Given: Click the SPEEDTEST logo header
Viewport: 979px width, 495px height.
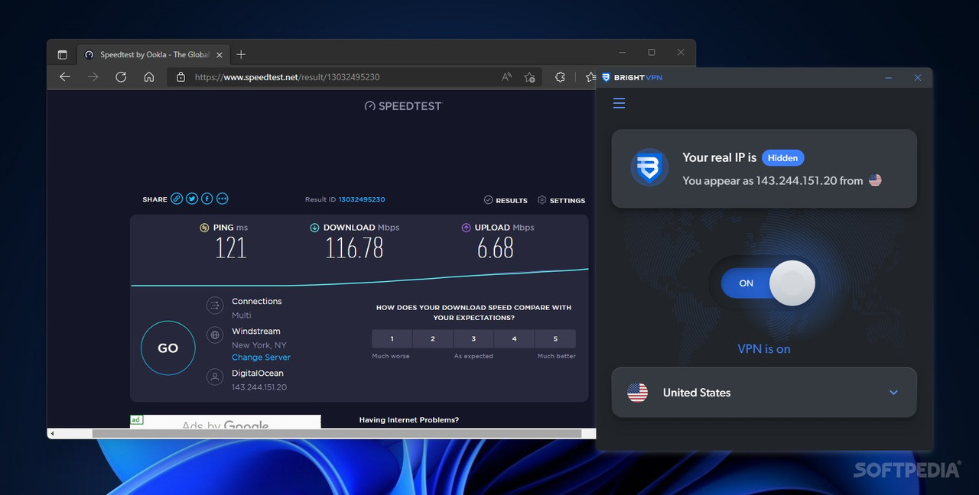Looking at the screenshot, I should [403, 106].
